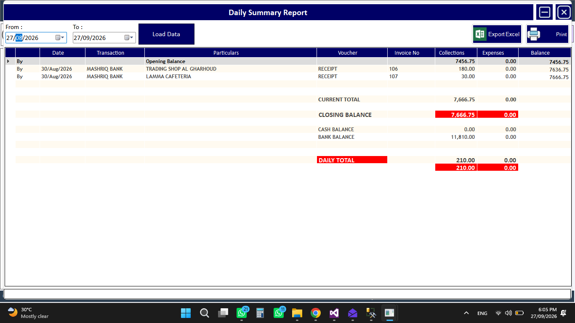Screen dimensions: 575x323
Task: Click the BANK BALANCE label
Action: (336, 137)
